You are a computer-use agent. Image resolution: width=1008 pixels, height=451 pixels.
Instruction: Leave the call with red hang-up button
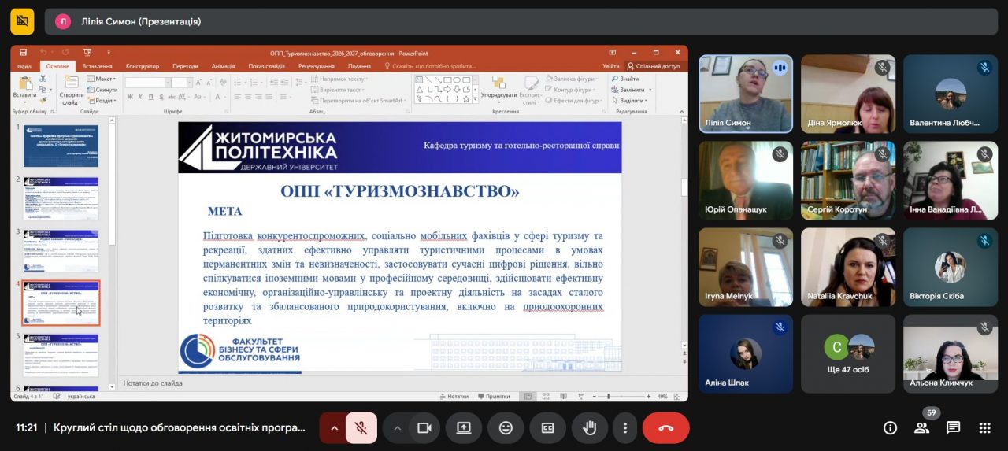pos(665,428)
